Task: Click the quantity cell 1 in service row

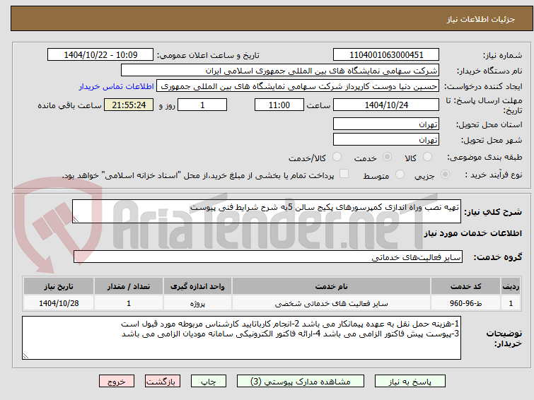Action: tap(129, 303)
